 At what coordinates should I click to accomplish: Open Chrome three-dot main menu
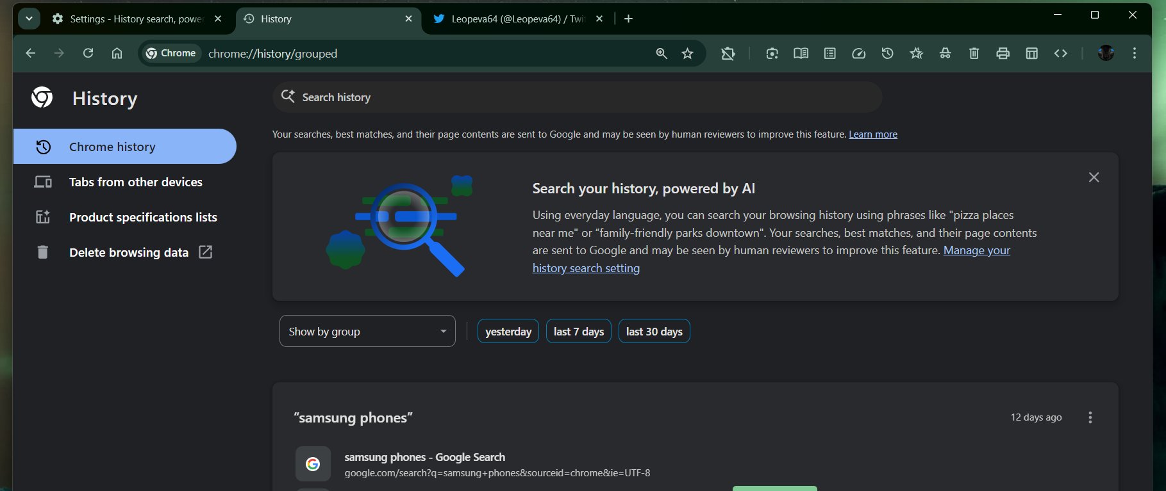point(1134,53)
